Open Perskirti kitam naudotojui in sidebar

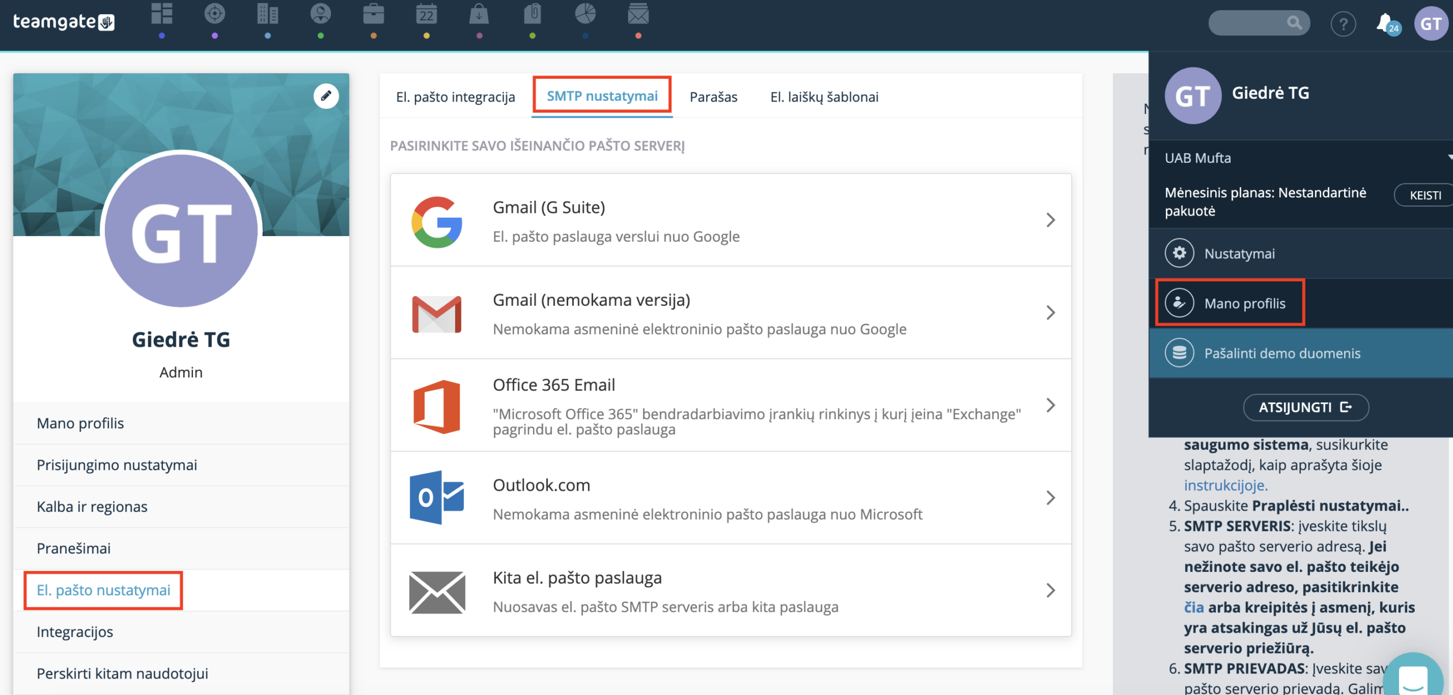click(x=181, y=673)
